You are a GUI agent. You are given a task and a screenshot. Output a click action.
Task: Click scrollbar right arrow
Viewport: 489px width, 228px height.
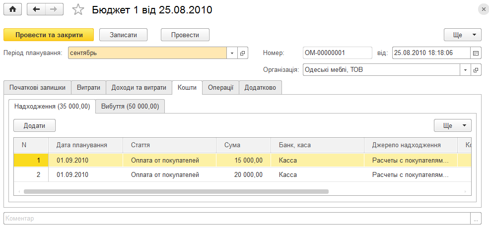point(465,191)
